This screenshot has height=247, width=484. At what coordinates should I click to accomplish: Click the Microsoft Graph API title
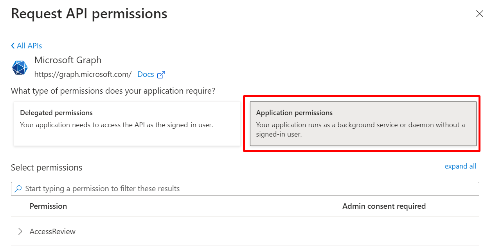pyautogui.click(x=68, y=60)
